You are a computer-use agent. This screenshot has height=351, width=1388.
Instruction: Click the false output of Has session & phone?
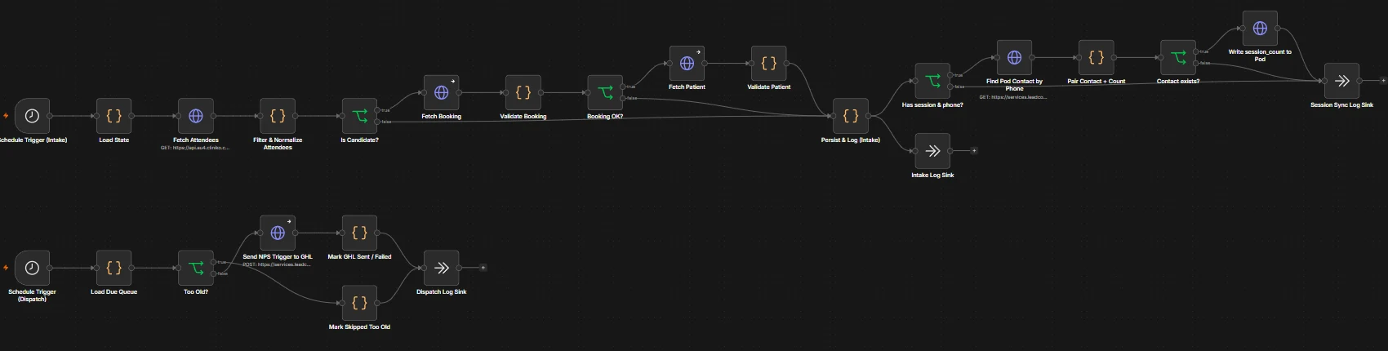coord(950,87)
